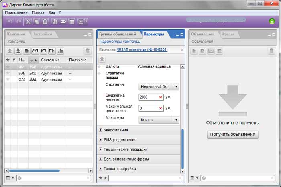
Task: Expand the Тематические площадки section
Action: pos(100,149)
